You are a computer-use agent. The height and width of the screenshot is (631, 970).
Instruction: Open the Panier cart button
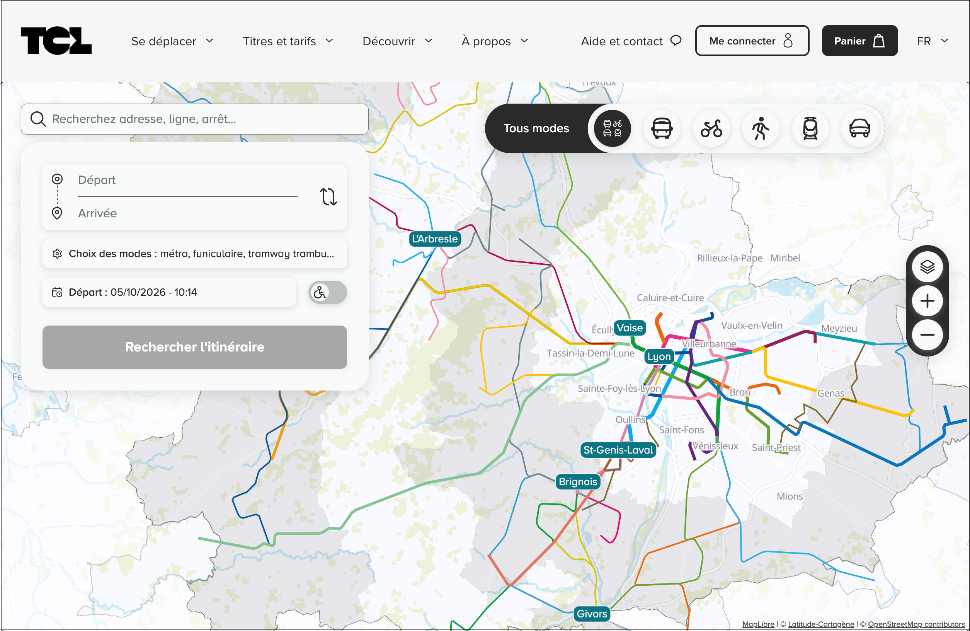coord(859,40)
